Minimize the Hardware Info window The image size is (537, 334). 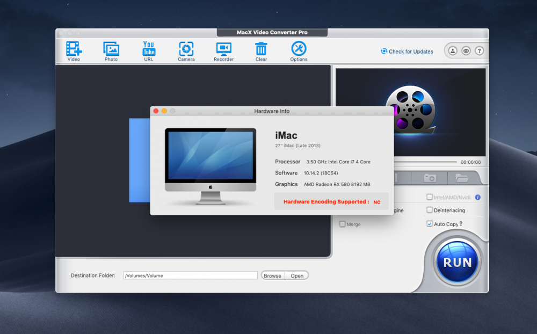pyautogui.click(x=164, y=111)
